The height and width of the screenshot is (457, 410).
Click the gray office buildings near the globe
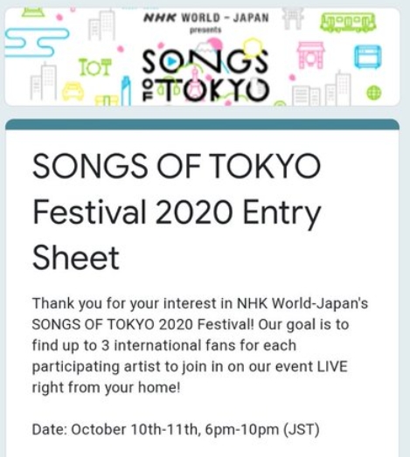click(322, 89)
